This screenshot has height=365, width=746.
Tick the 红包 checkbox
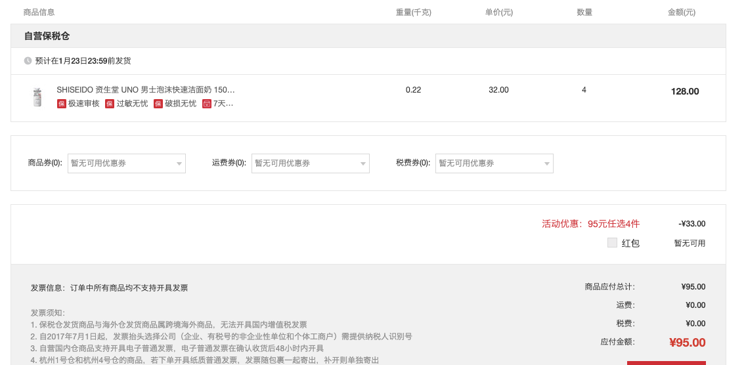click(x=612, y=243)
